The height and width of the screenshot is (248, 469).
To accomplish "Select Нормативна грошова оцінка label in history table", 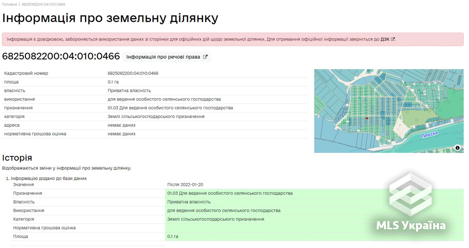I will pos(45,228).
